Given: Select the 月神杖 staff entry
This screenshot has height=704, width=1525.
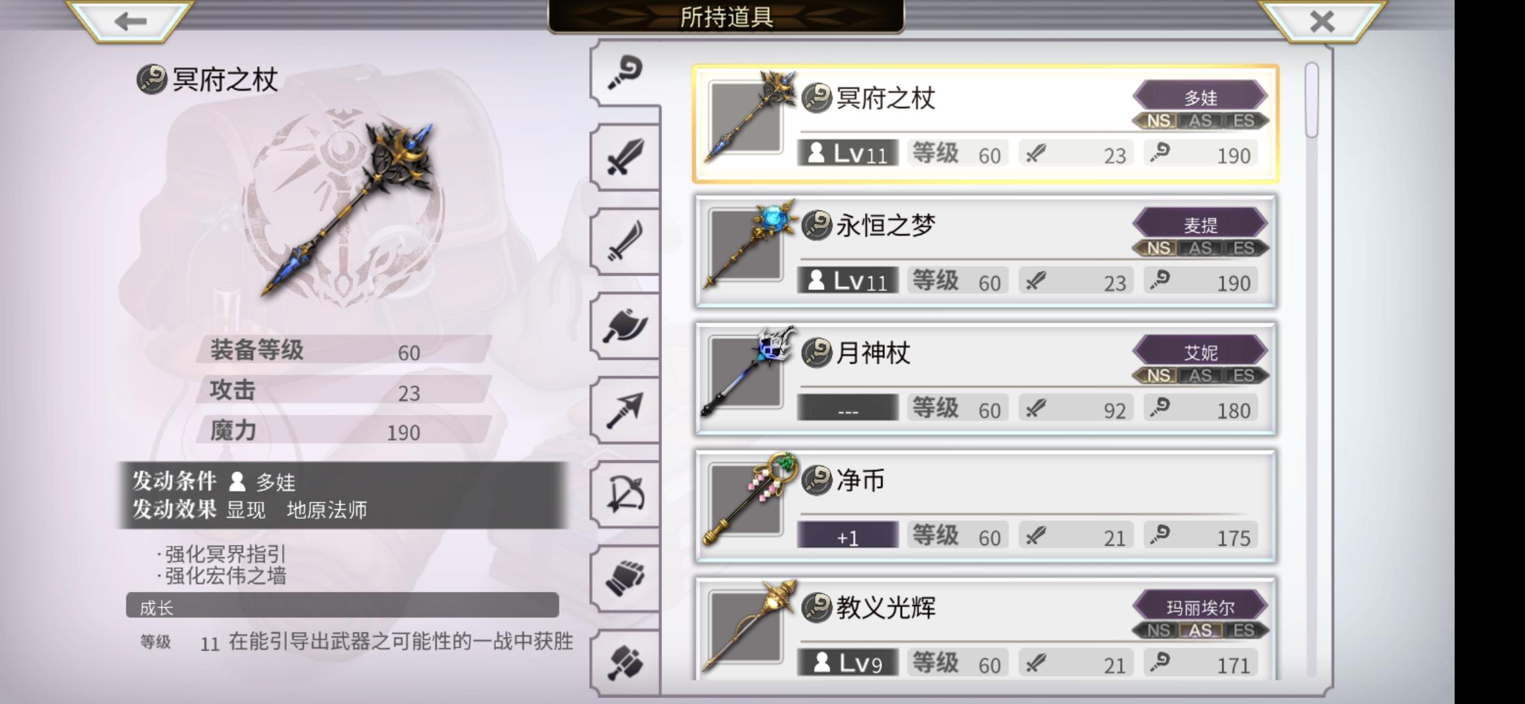Looking at the screenshot, I should (x=985, y=379).
